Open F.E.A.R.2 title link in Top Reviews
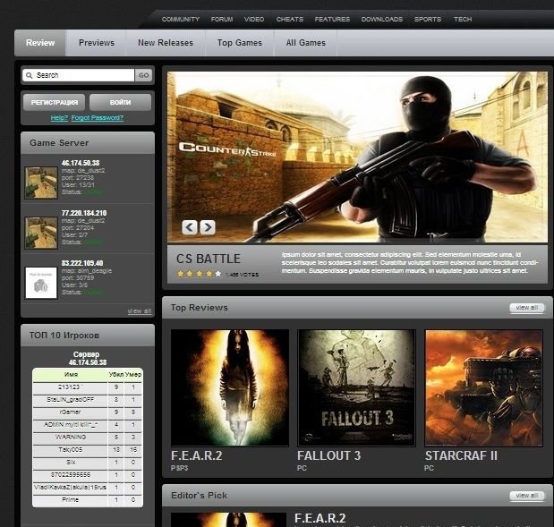The image size is (554, 527). [196, 455]
